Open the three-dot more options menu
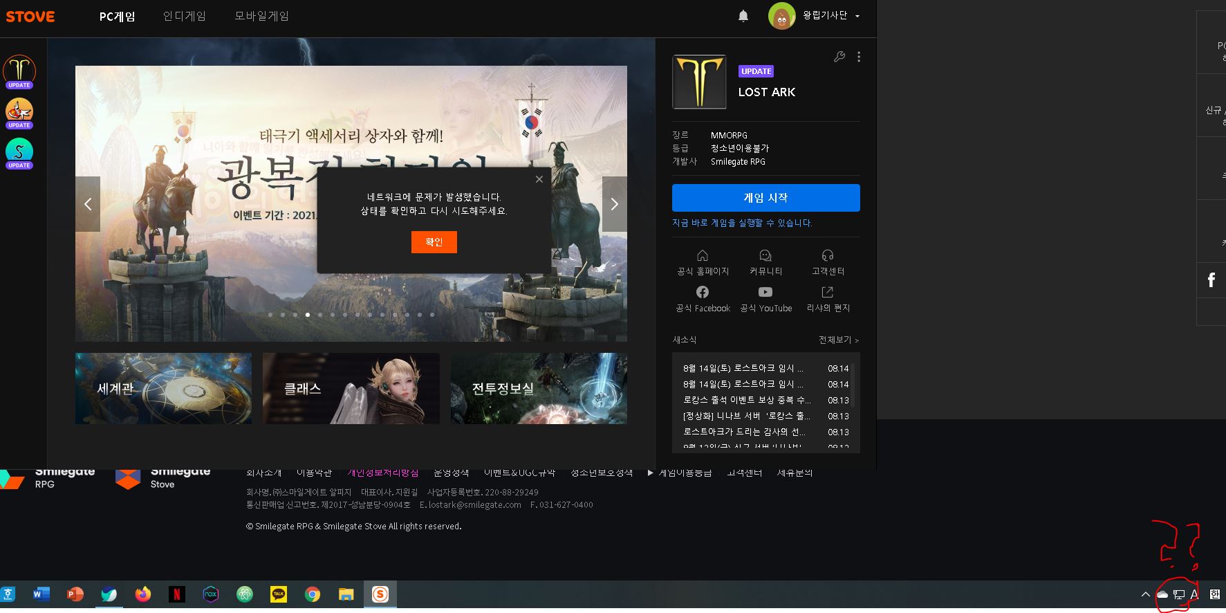Viewport: 1226px width, 613px height. pyautogui.click(x=859, y=57)
